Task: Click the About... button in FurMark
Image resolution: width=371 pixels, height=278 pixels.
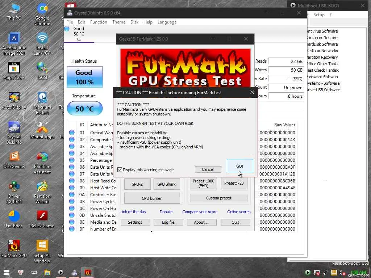Action: coord(201,222)
